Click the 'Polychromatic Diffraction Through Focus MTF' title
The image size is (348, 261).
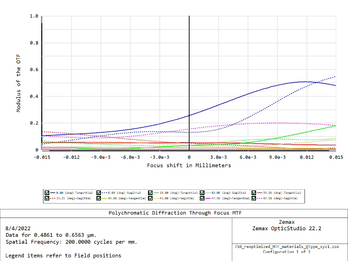(x=175, y=213)
